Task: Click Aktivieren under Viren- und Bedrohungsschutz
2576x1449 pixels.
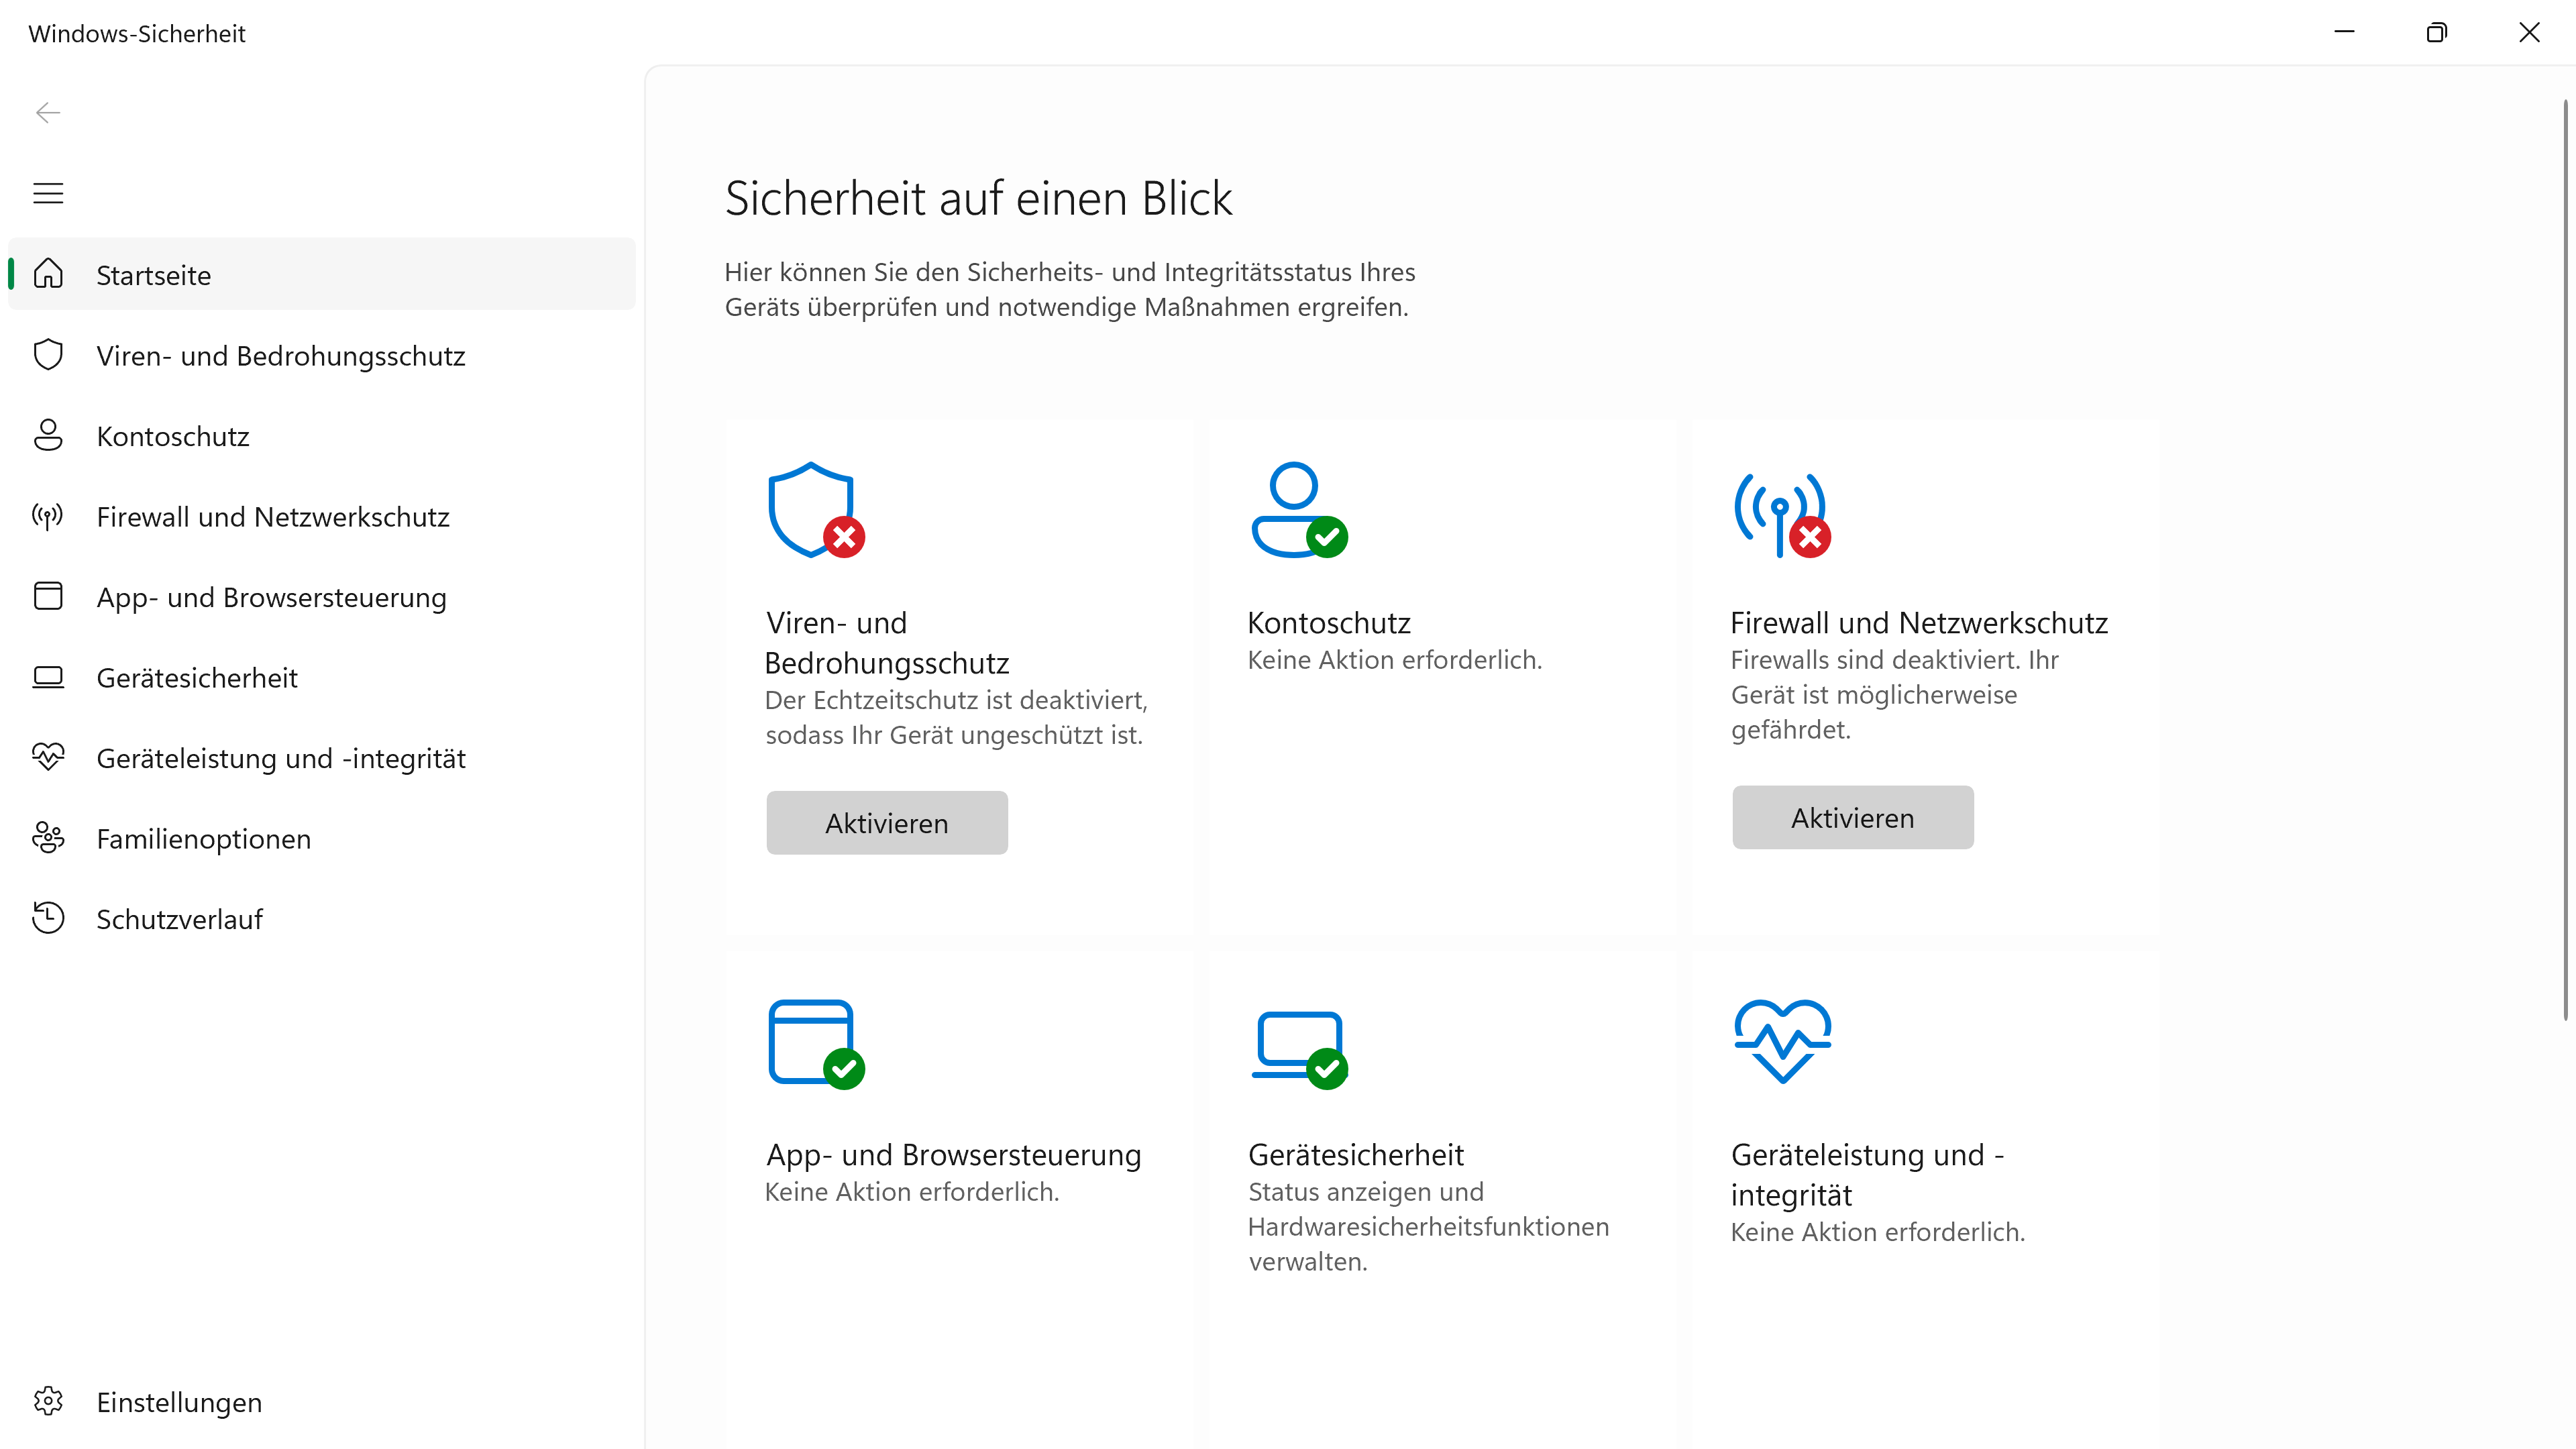Action: point(886,822)
